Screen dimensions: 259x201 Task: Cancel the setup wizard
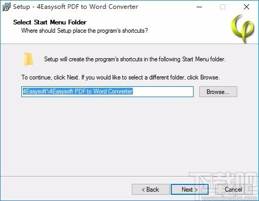tap(234, 190)
